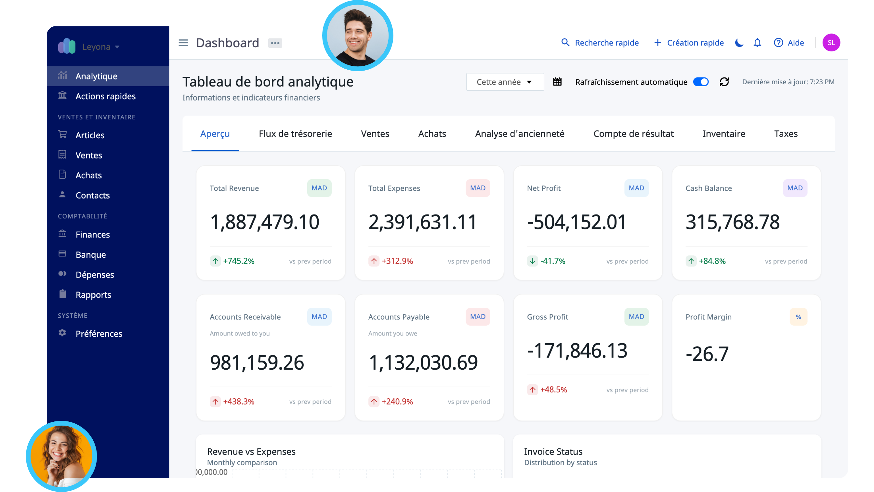Open the Cette année period dropdown
The height and width of the screenshot is (492, 874).
coord(505,82)
